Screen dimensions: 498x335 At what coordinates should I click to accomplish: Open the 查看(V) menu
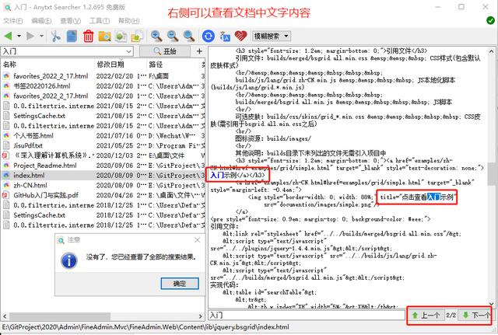coord(71,21)
